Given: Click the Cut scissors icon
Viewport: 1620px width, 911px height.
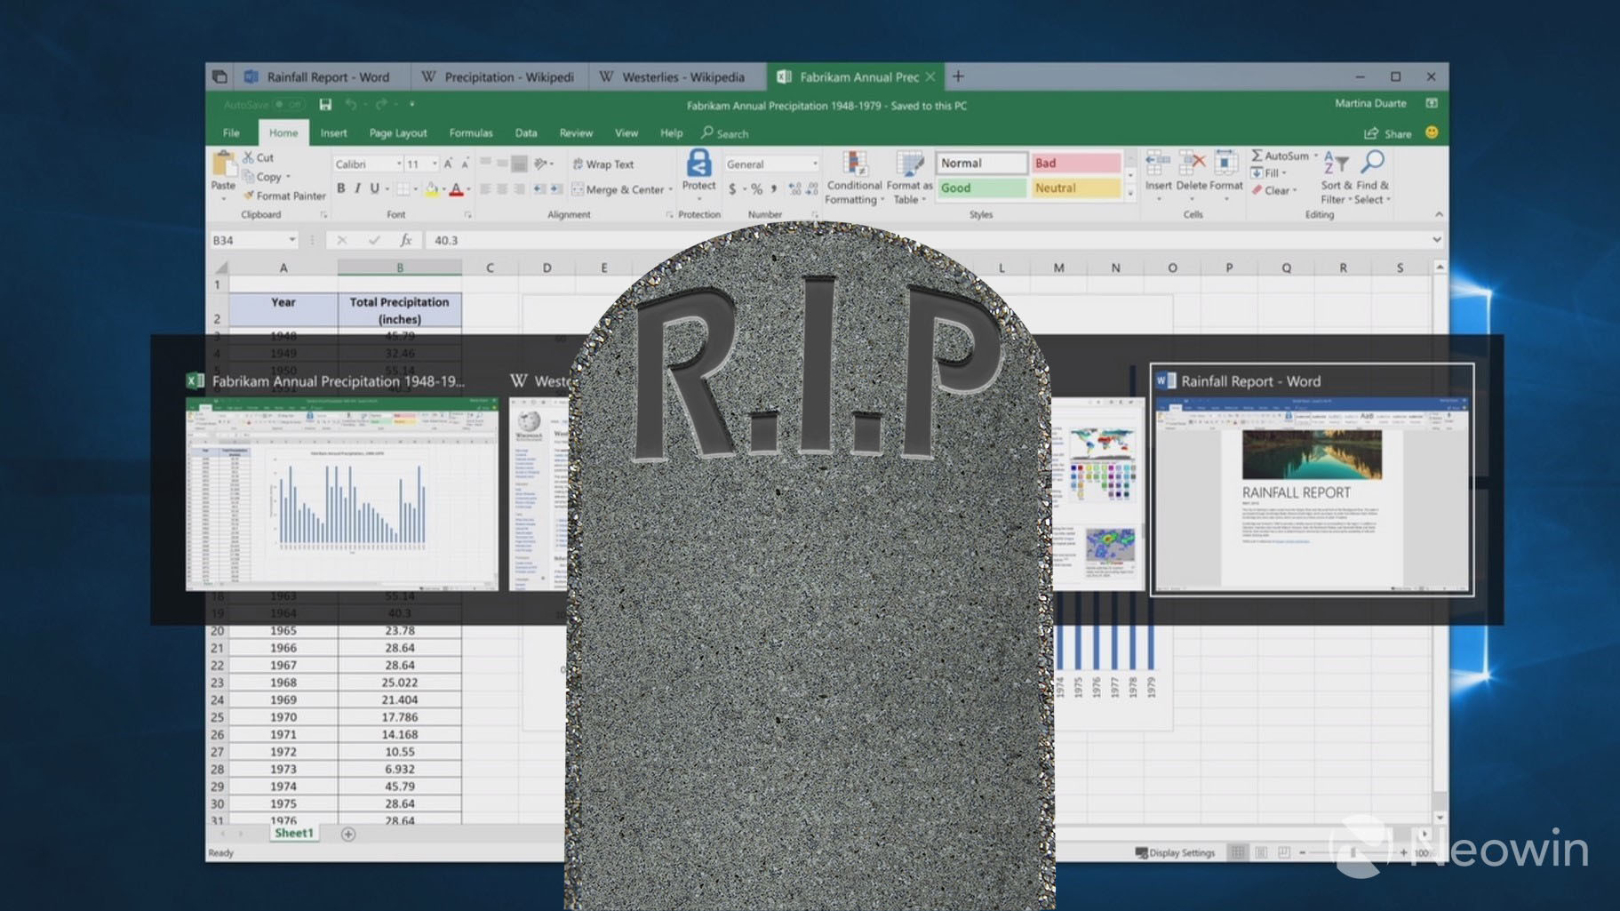Looking at the screenshot, I should (x=249, y=157).
